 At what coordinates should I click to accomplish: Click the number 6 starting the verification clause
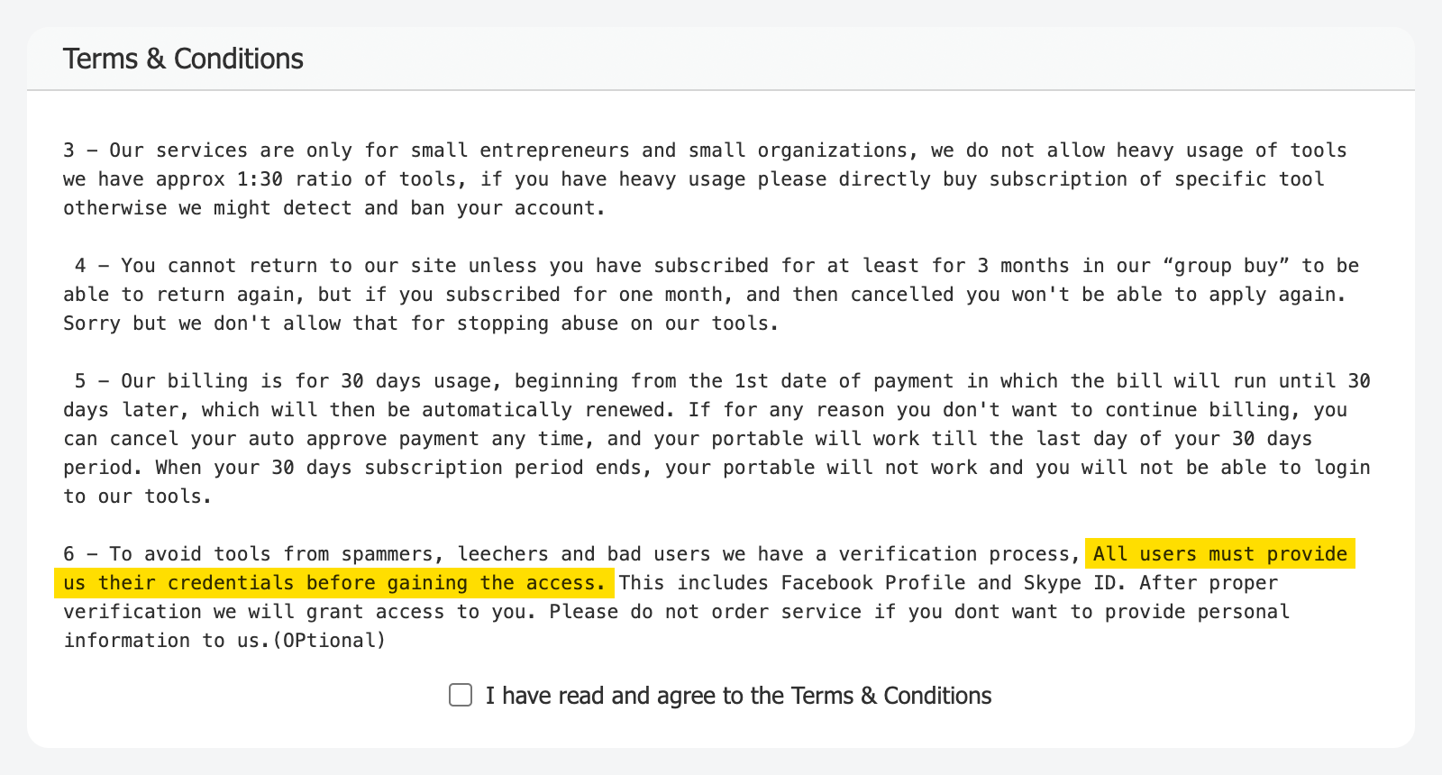68,553
